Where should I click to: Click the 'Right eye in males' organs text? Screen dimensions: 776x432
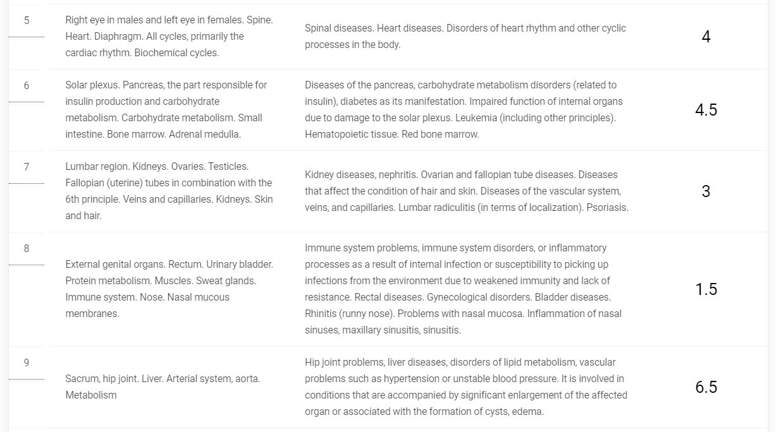(x=169, y=37)
